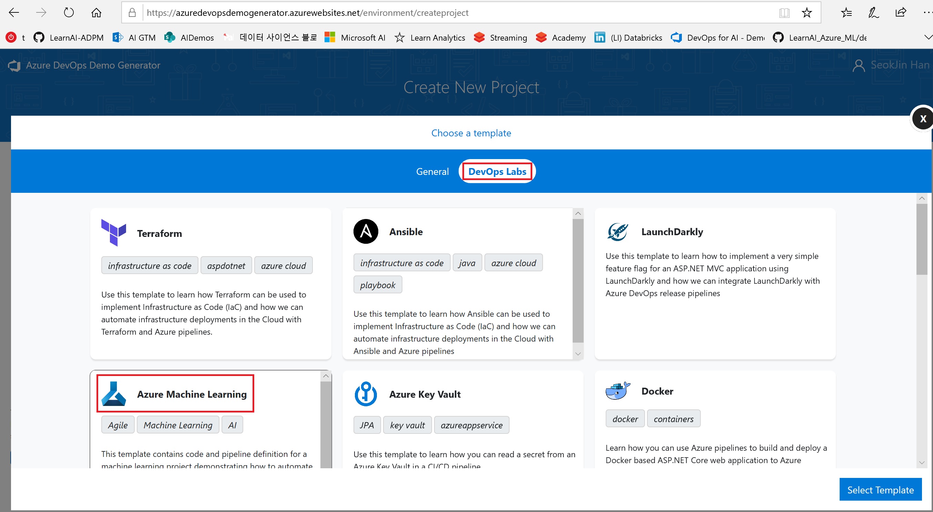Screen dimensions: 933x512
Task: Click the Select Template button
Action: 880,490
